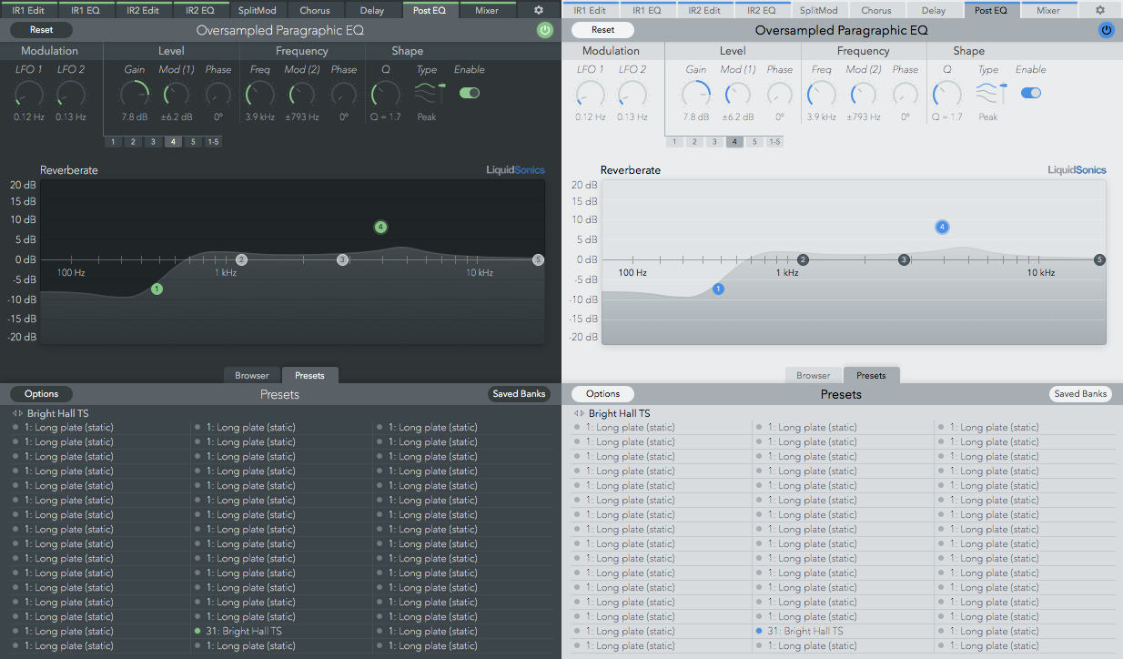Toggle the blue Enable switch off
The width and height of the screenshot is (1123, 659).
pyautogui.click(x=1031, y=93)
